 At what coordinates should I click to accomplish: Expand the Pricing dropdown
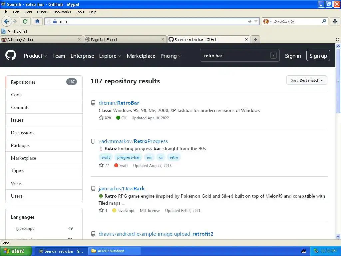click(171, 56)
